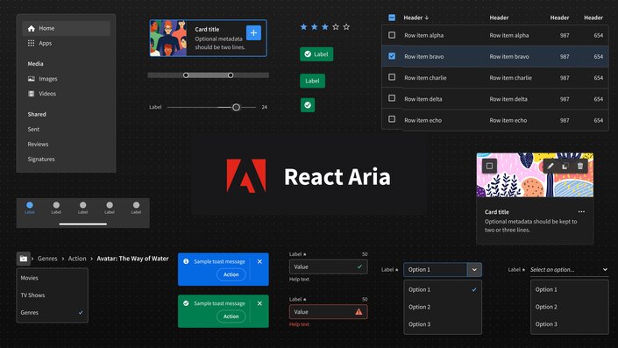Click Action on the green toast
This screenshot has height=348, width=618.
(x=231, y=316)
